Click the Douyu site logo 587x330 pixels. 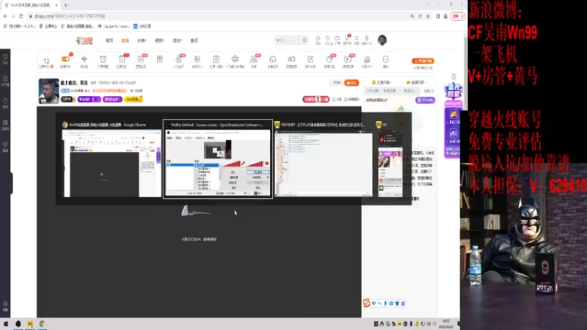pos(84,40)
